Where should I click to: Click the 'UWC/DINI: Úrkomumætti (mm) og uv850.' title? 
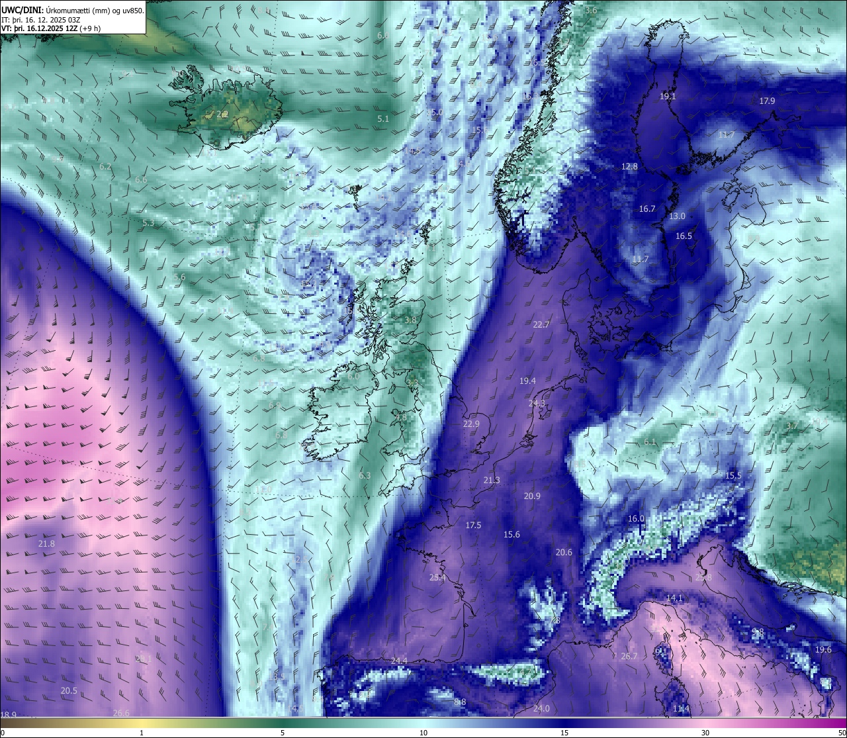[x=72, y=10]
